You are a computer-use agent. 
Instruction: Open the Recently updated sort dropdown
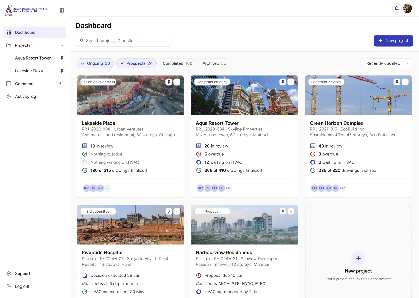(388, 63)
